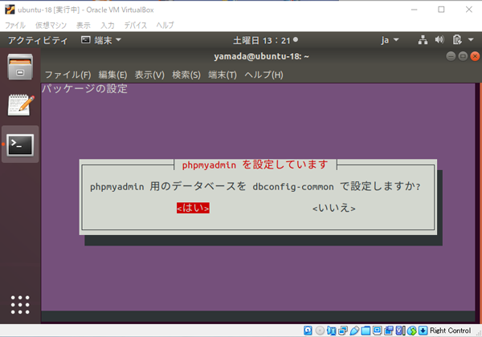This screenshot has height=337, width=482.
Task: Click the パッケージの設定 heading text
Action: 84,89
